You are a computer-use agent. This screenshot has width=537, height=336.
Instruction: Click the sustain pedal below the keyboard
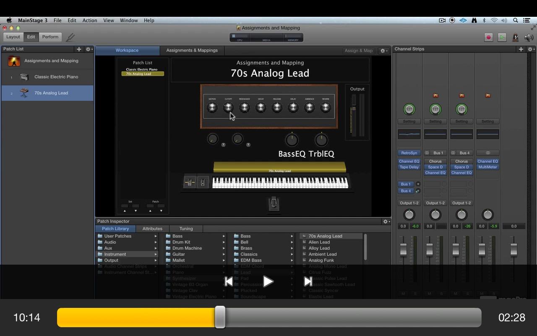point(274,203)
